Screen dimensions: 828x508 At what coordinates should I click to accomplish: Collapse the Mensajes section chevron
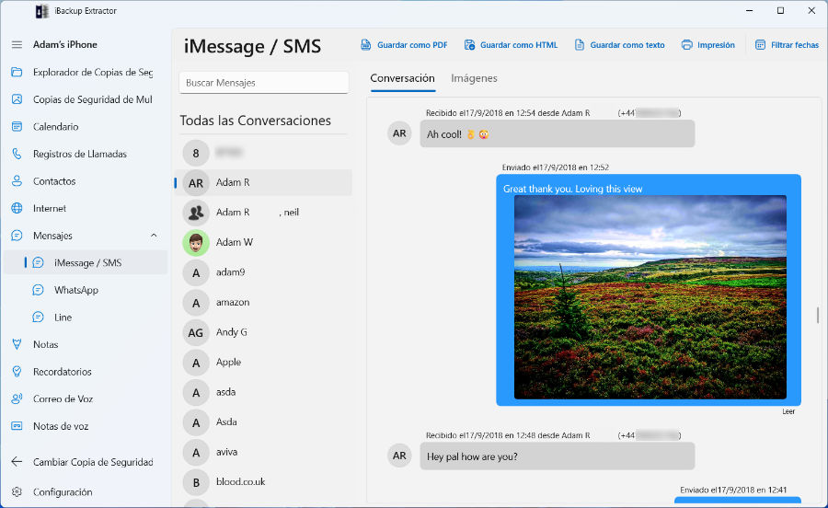point(154,236)
